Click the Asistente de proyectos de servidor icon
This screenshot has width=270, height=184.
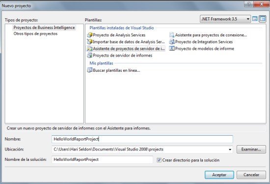click(x=89, y=49)
